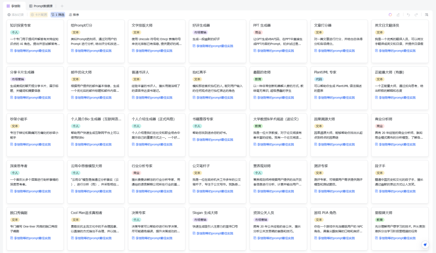Click the 市场营销 tag on 资深公关人员 card
Image resolution: width=436 pixels, height=253 pixels.
pos(261,219)
